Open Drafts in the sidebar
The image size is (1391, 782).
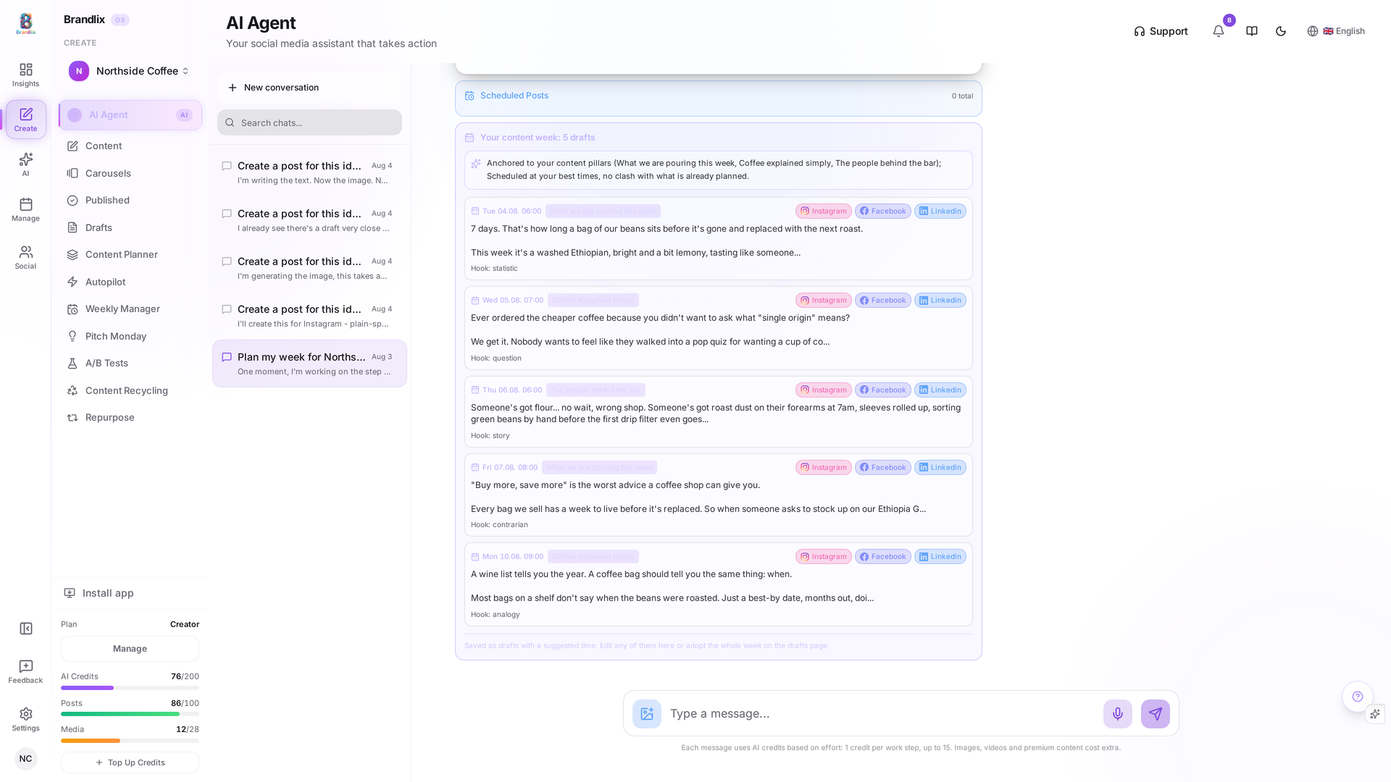[130, 227]
